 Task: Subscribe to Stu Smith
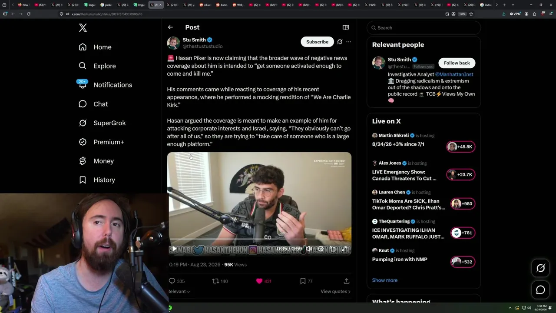pyautogui.click(x=317, y=42)
